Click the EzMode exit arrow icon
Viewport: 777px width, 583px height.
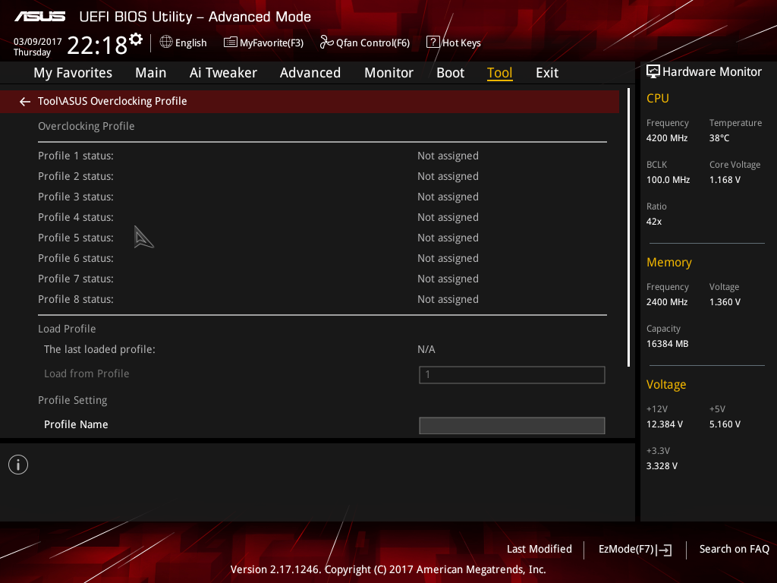(665, 550)
